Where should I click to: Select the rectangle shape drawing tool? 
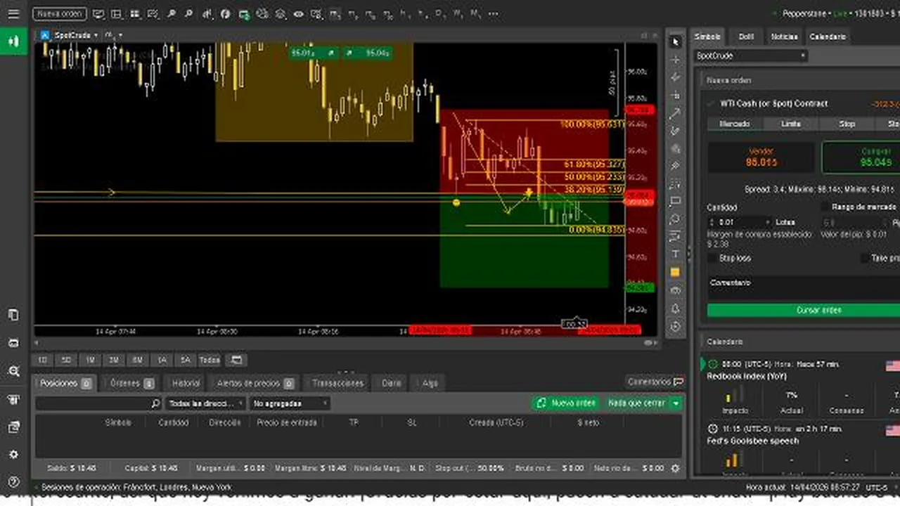click(x=676, y=201)
